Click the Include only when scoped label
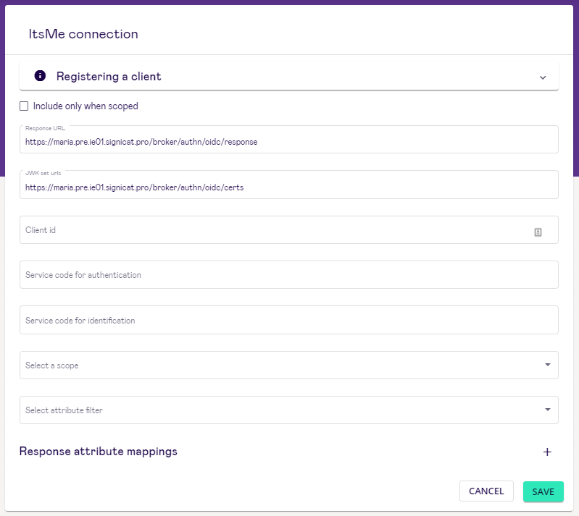 (86, 106)
